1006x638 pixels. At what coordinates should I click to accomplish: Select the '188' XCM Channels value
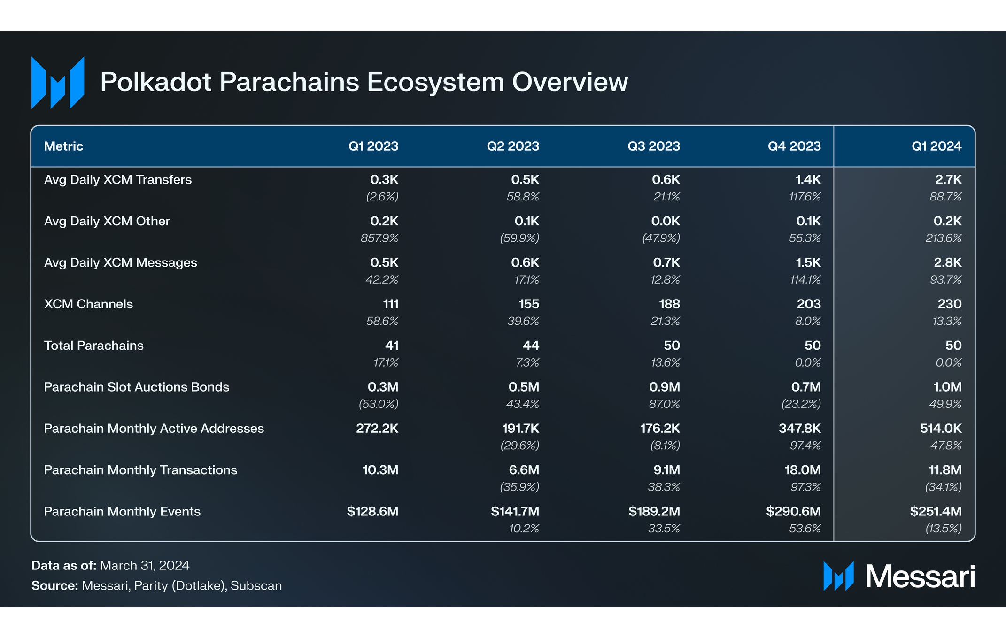click(669, 304)
